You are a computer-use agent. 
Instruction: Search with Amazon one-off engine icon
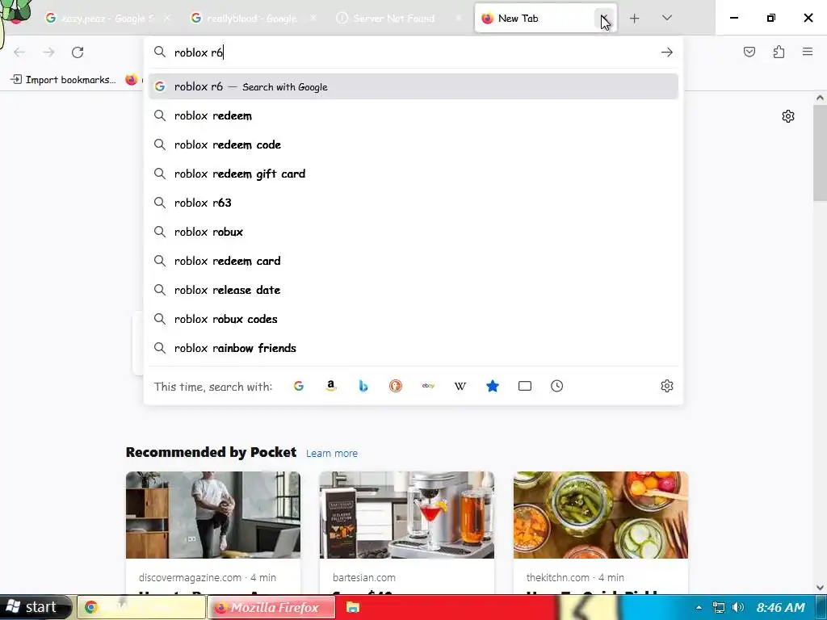[330, 386]
